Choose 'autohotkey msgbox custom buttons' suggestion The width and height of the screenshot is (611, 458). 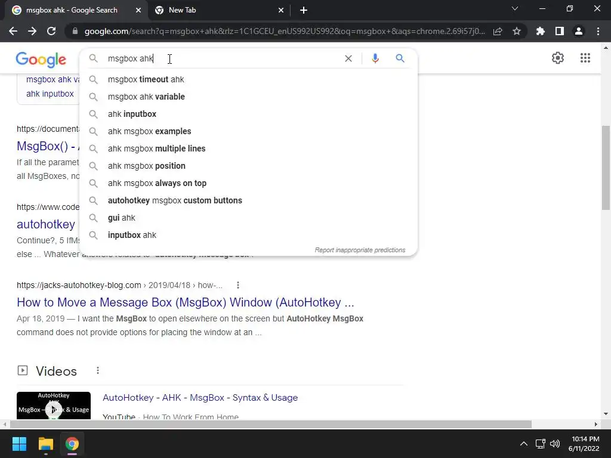(x=248, y=200)
